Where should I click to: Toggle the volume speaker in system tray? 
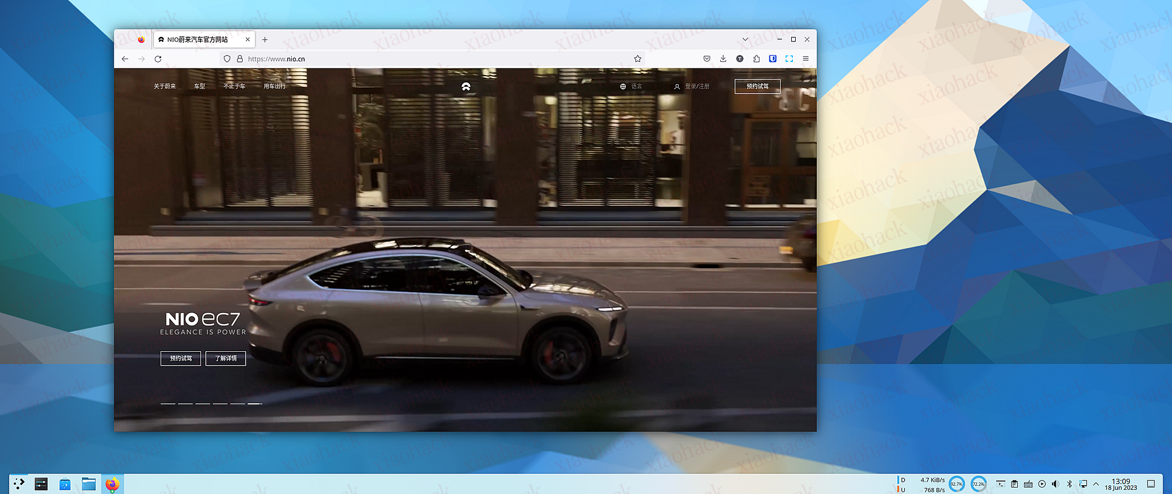1055,484
